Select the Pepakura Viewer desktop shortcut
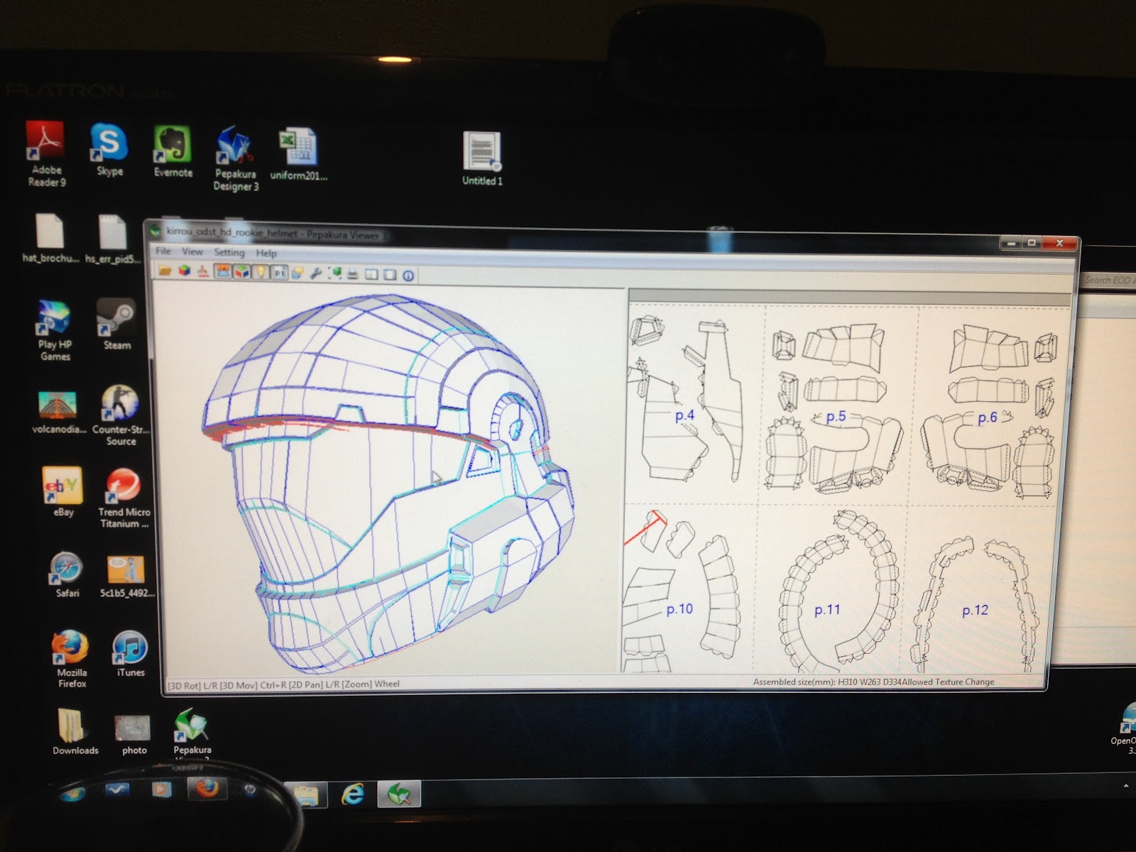 tap(192, 734)
